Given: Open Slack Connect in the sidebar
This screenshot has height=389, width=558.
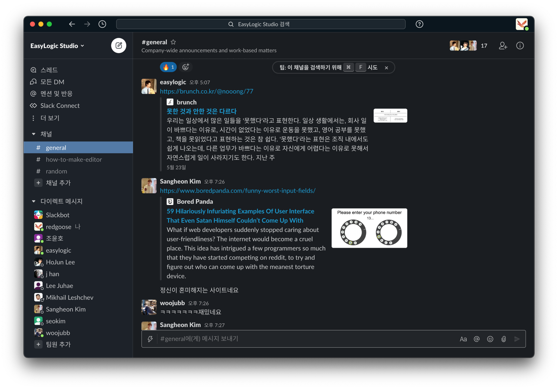Looking at the screenshot, I should pos(78,106).
